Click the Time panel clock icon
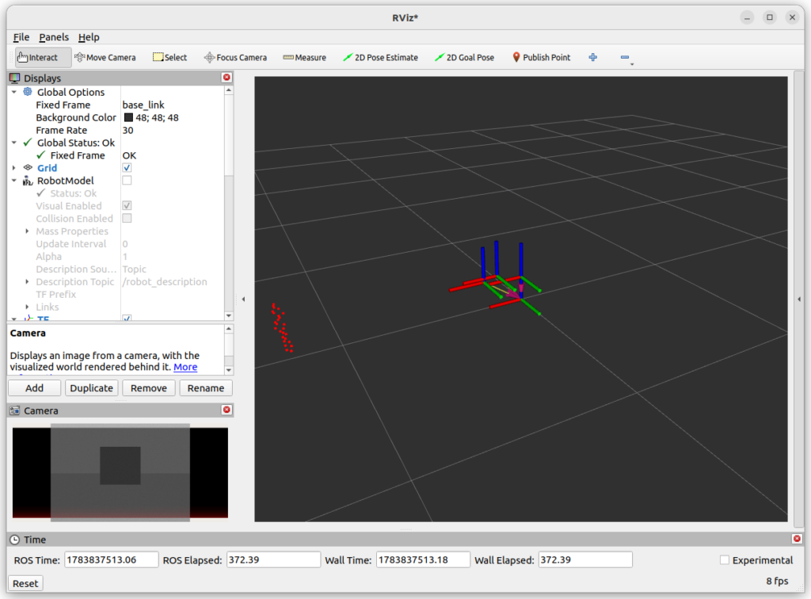This screenshot has height=599, width=811. click(14, 540)
